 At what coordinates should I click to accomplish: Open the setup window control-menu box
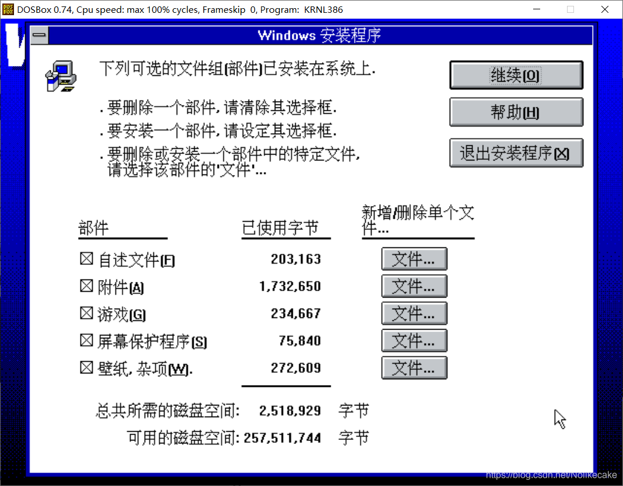click(39, 36)
